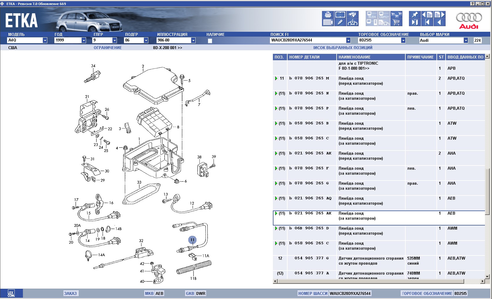Click the ЗАКАЗ button in bottom bar
492x299 pixels.
tap(70, 293)
